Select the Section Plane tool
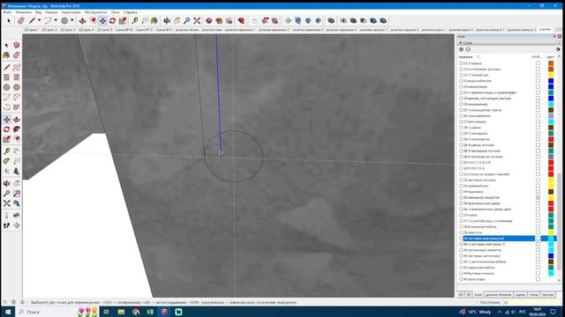Image resolution: width=565 pixels, height=317 pixels. click(17, 225)
